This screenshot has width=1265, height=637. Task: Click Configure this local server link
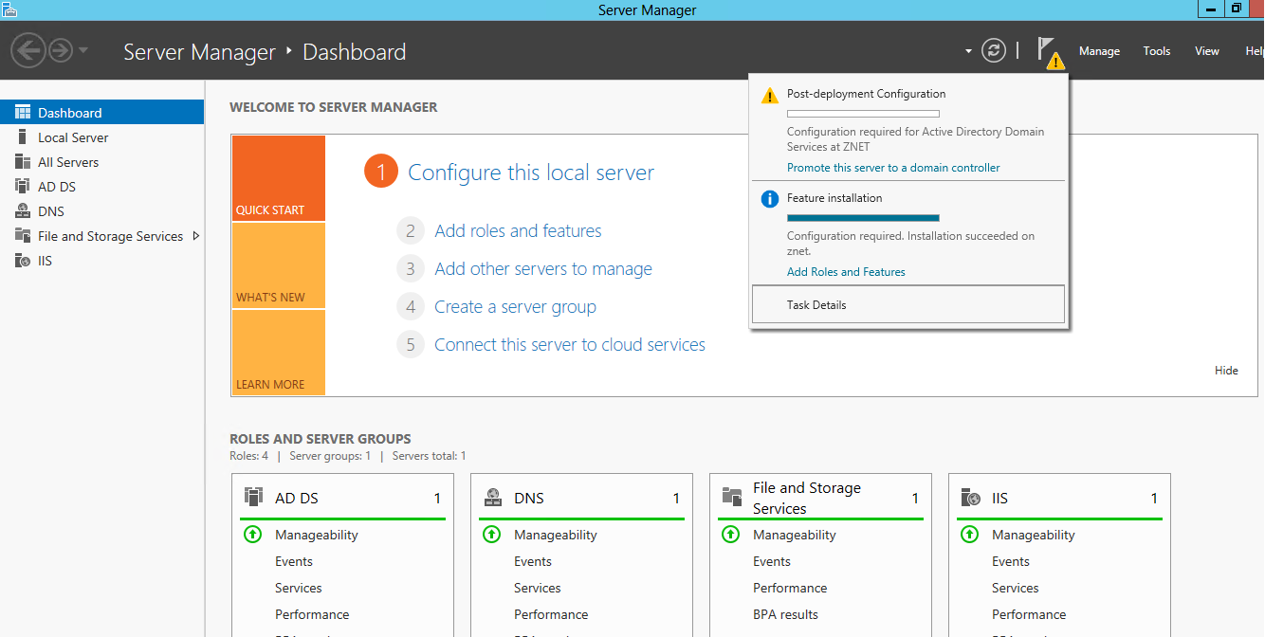[531, 173]
